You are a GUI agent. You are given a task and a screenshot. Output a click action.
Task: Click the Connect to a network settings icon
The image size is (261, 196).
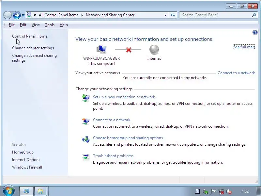click(x=85, y=121)
